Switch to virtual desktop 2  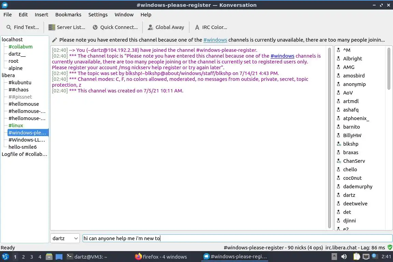point(23,257)
